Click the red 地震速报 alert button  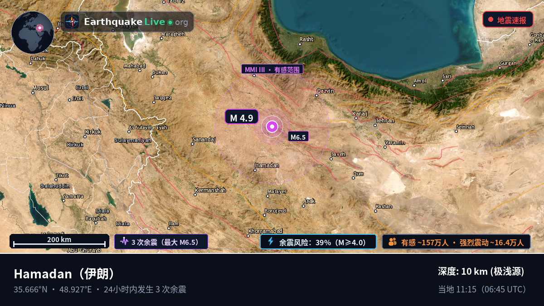click(508, 19)
